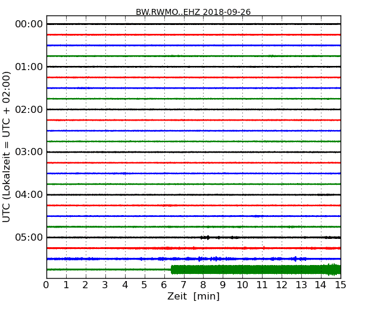Select the 00:00 time tick label
This screenshot has height=309, width=387.
29,24
